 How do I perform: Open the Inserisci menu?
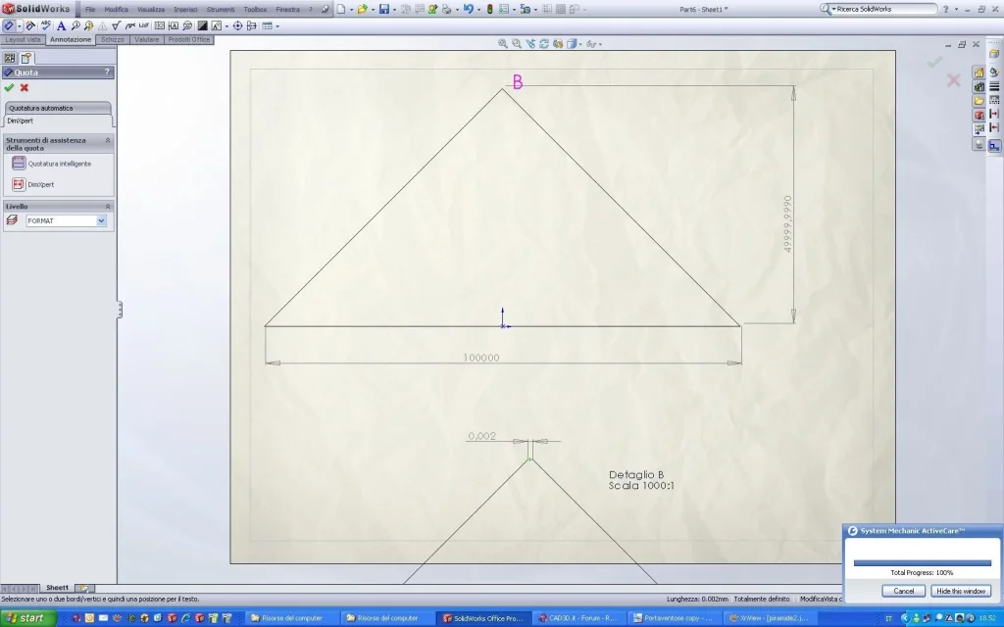(x=185, y=10)
